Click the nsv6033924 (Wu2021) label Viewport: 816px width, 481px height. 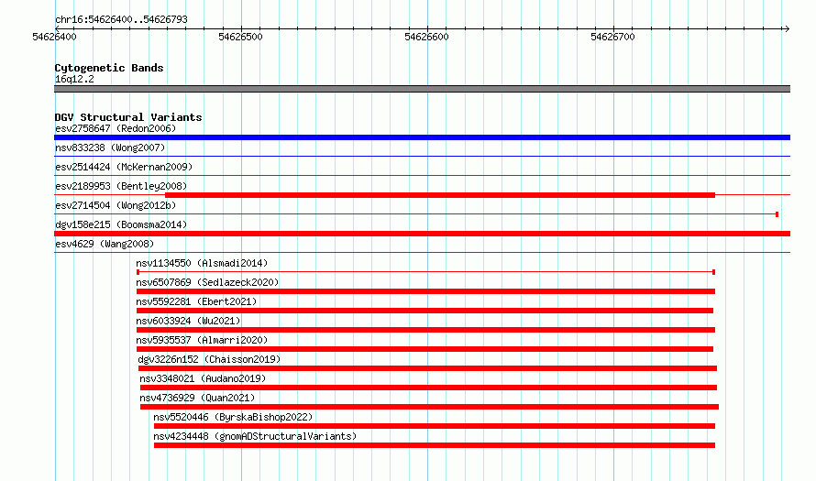point(188,321)
